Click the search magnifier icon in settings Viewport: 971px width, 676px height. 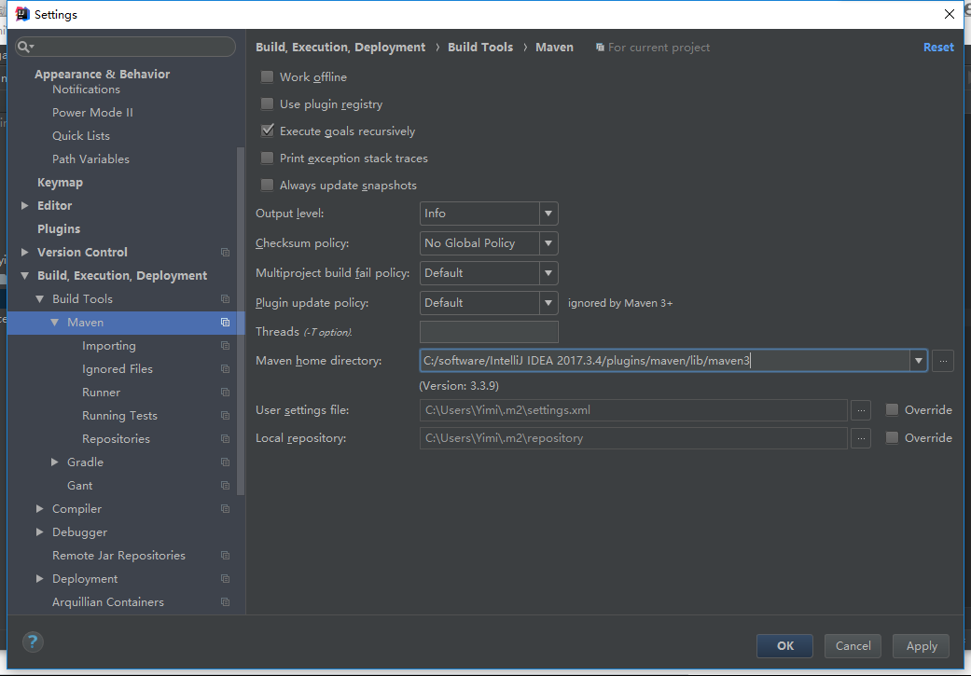point(25,47)
